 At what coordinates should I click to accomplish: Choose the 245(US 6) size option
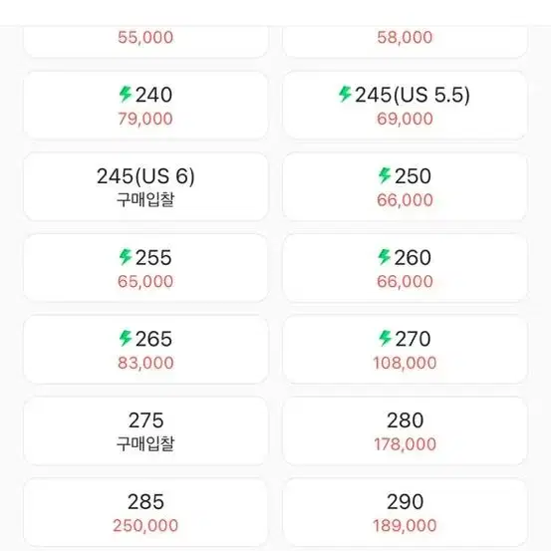tap(145, 187)
